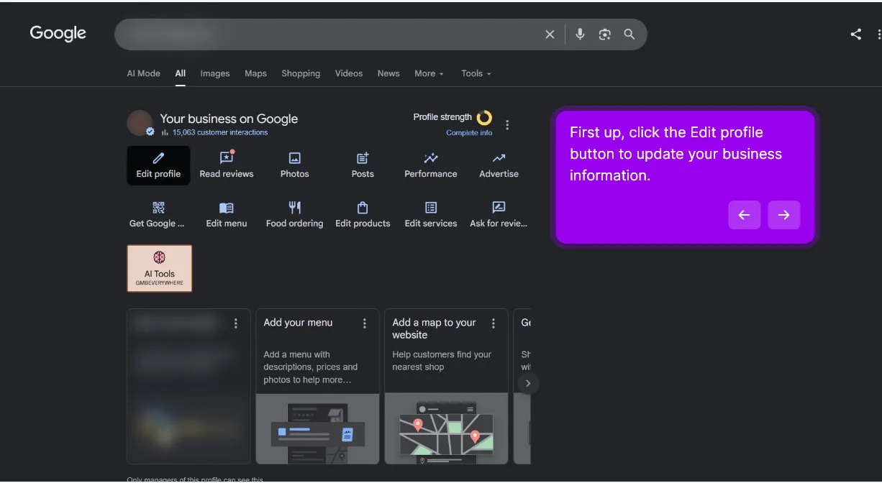This screenshot has width=882, height=483.
Task: Switch to Videos tab
Action: pos(349,73)
